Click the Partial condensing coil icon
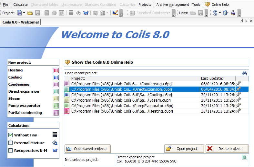 pyautogui.click(x=56, y=113)
